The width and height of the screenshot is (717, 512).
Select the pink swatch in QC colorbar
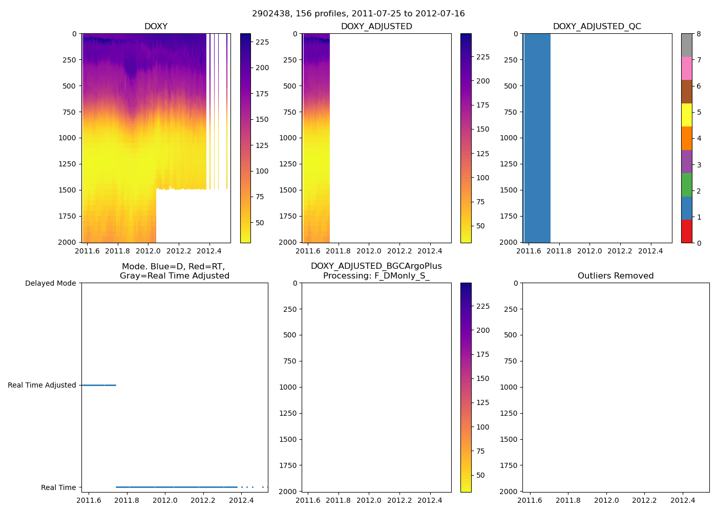(x=686, y=68)
